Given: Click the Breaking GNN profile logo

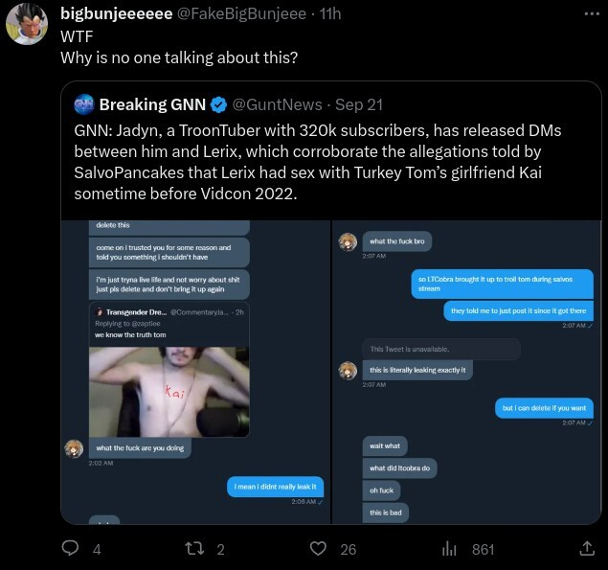Looking at the screenshot, I should click(83, 104).
